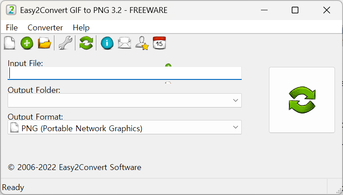This screenshot has height=195, width=343.
Task: Click the small green convert toolbar icon
Action: [86, 43]
